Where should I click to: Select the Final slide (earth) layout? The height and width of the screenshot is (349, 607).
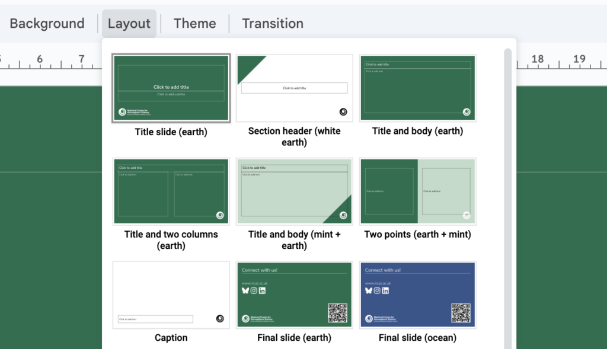[x=294, y=295]
